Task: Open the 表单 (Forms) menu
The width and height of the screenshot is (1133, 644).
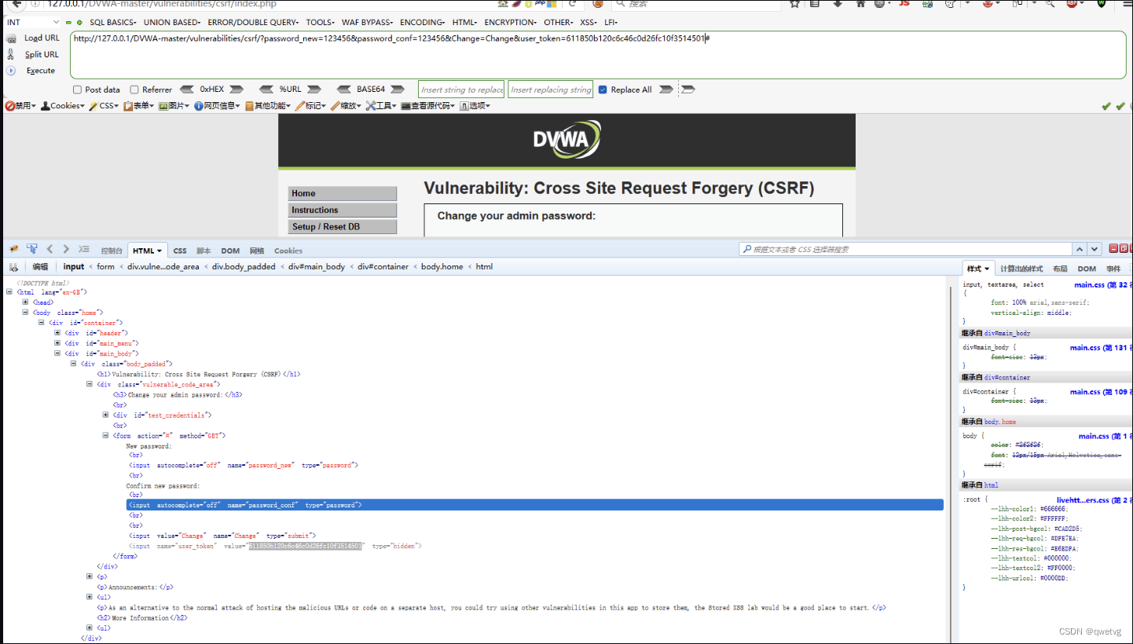Action: click(x=139, y=105)
